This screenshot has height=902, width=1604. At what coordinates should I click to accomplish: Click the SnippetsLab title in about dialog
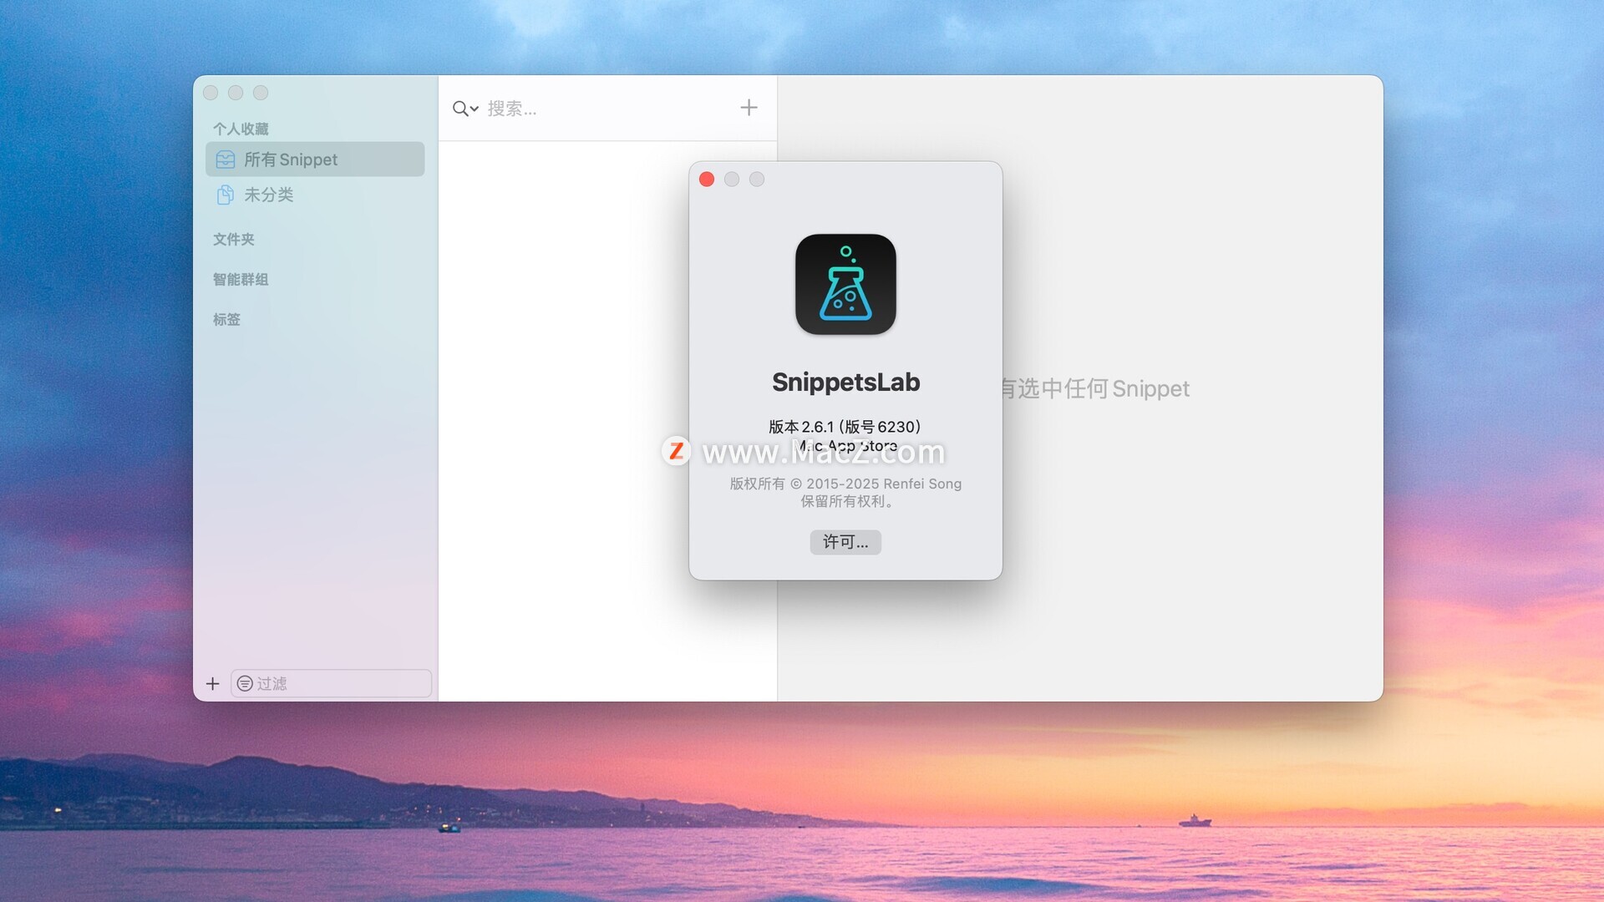coord(845,383)
